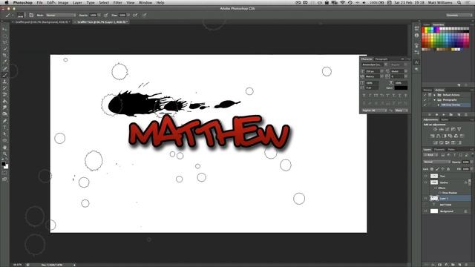Click the Actions panel record button
This screenshot has height=267, width=475.
pos(436,115)
